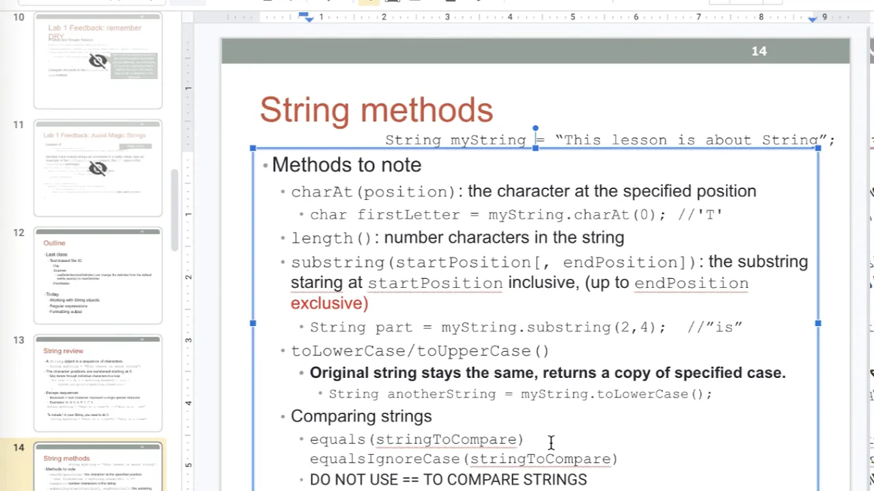
Task: Click the char firstLetter code line
Action: pos(516,215)
